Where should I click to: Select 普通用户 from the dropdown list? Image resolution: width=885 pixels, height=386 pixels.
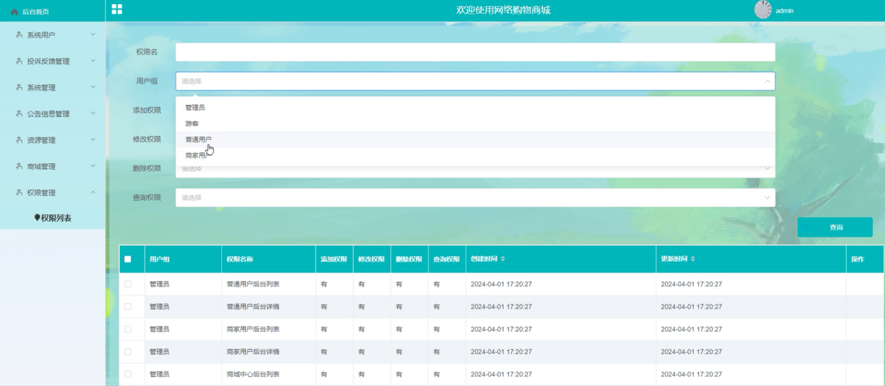coord(475,140)
